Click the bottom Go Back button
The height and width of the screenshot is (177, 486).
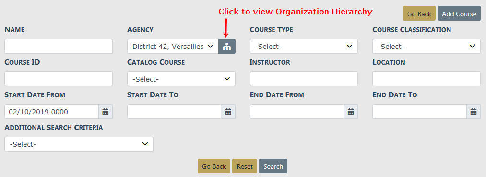pos(214,166)
